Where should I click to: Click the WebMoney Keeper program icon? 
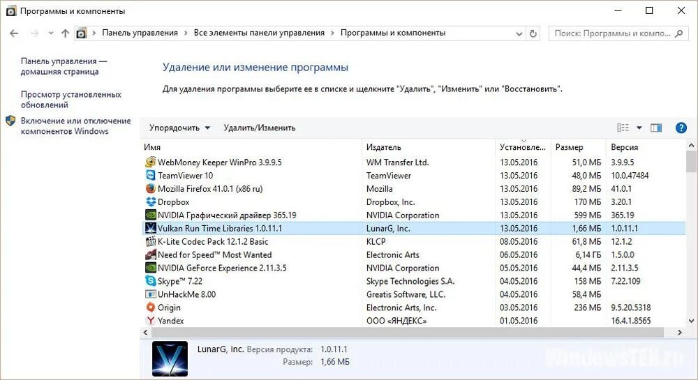click(x=151, y=162)
